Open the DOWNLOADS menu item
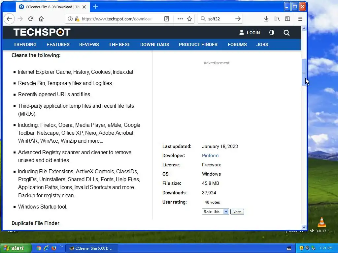Viewport: 338px width, 253px height. [155, 44]
